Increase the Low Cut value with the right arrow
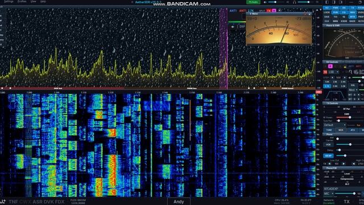The image size is (364, 205). (344, 163)
